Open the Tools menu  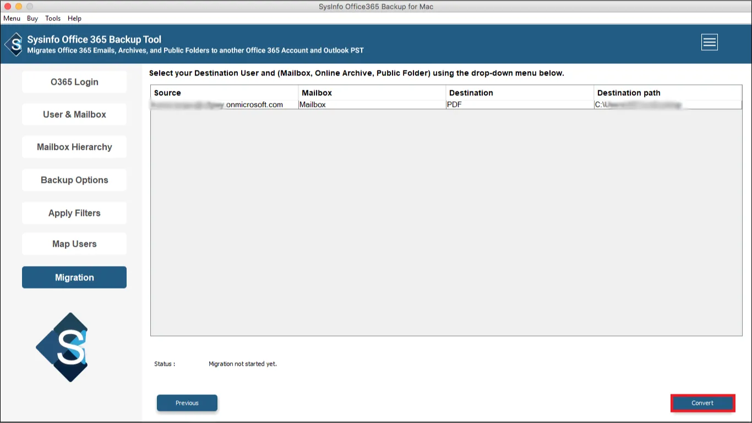53,18
